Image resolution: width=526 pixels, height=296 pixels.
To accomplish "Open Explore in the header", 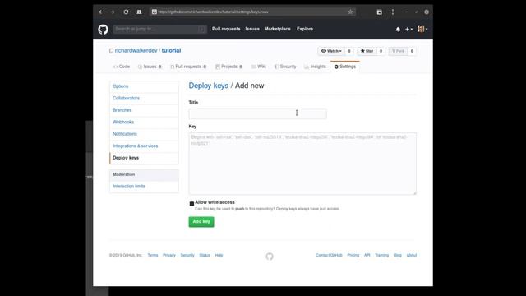I will 305,29.
